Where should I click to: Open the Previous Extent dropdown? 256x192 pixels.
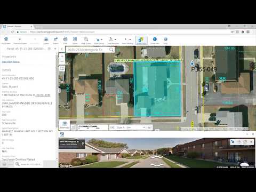point(20,39)
